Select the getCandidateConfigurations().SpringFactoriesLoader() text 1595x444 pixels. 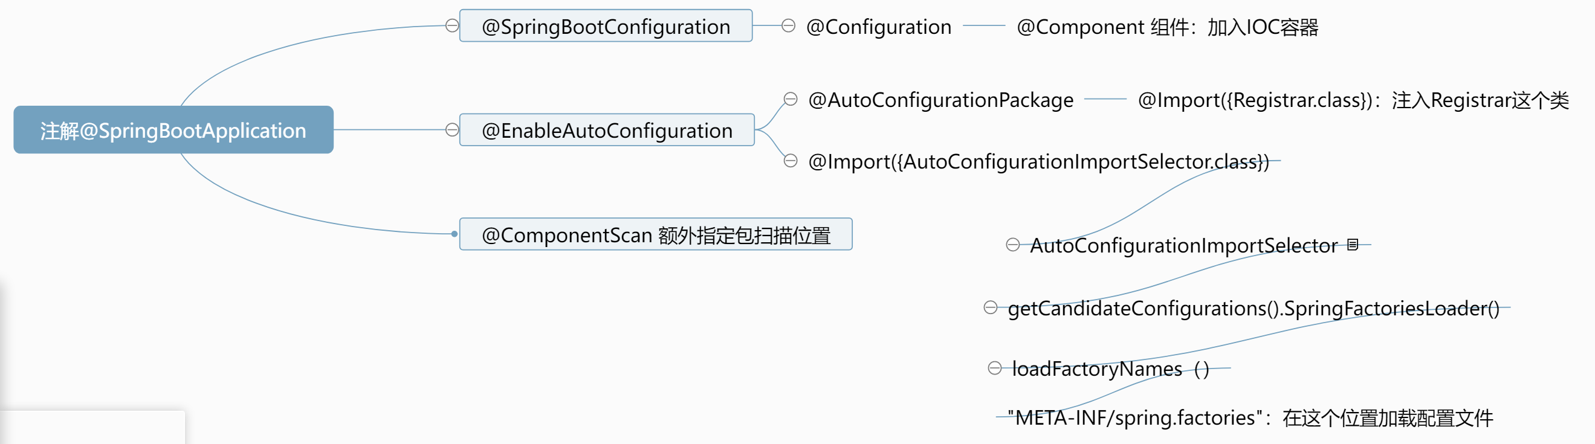(1254, 309)
